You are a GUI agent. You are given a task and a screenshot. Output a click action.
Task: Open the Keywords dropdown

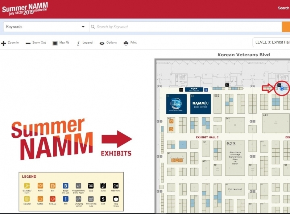pos(46,27)
